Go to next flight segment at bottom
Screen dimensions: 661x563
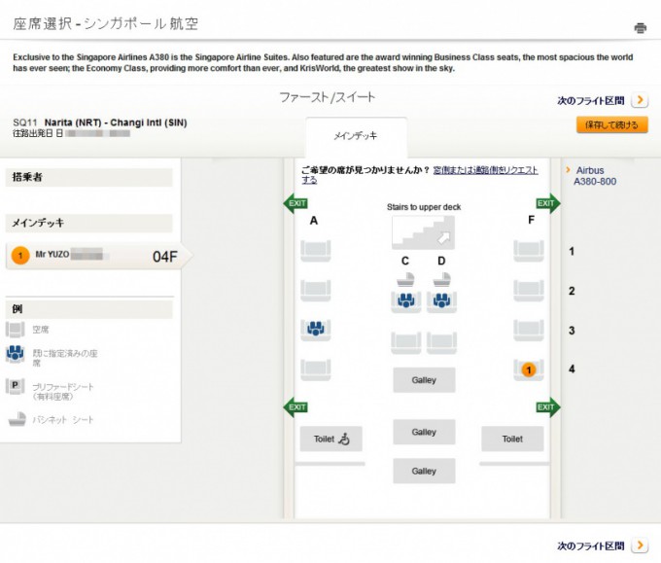[x=603, y=545]
